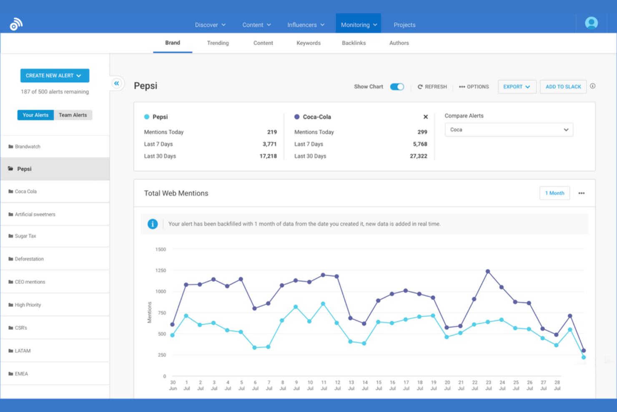
Task: Switch to the Backlinks tab
Action: 354,43
